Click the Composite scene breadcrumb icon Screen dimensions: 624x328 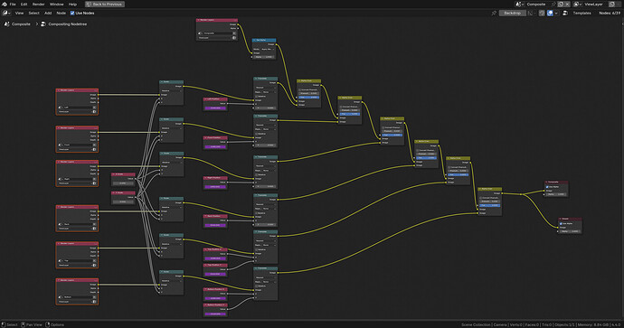(x=6, y=23)
